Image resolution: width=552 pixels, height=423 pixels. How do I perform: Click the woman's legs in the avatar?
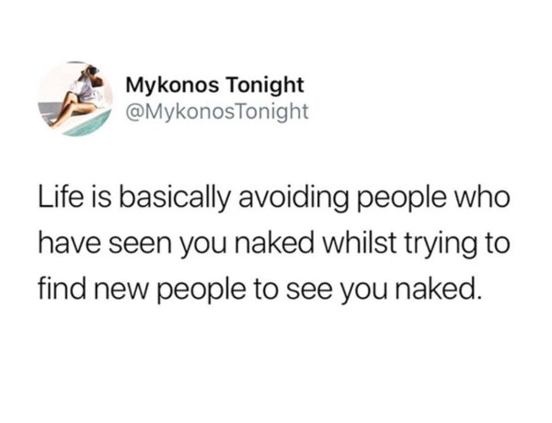pyautogui.click(x=71, y=109)
